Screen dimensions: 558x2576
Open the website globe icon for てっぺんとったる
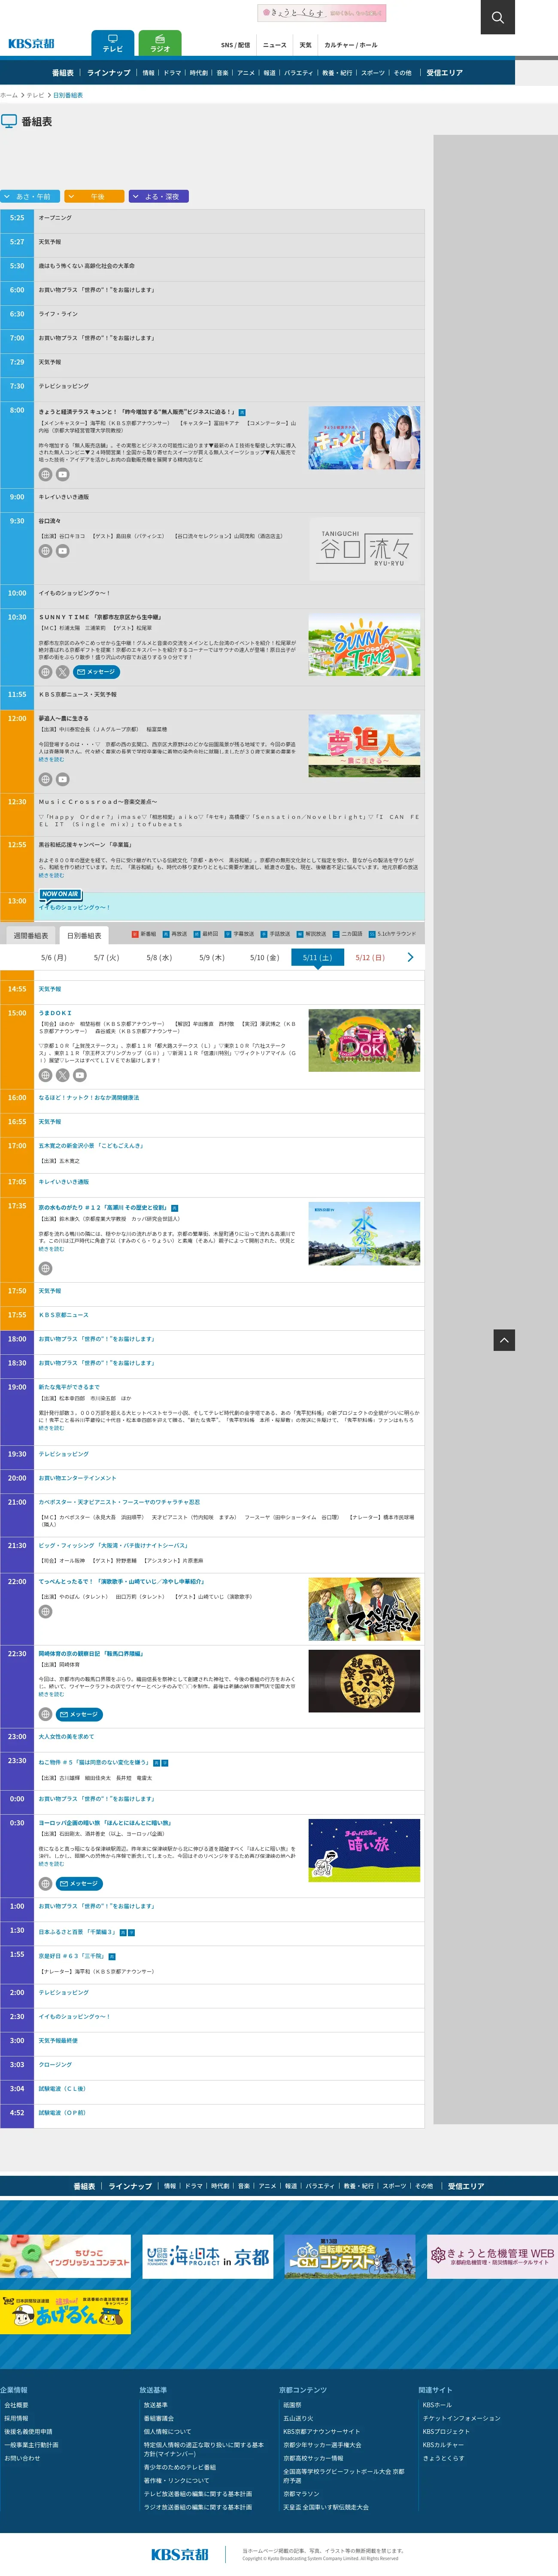tap(45, 1611)
